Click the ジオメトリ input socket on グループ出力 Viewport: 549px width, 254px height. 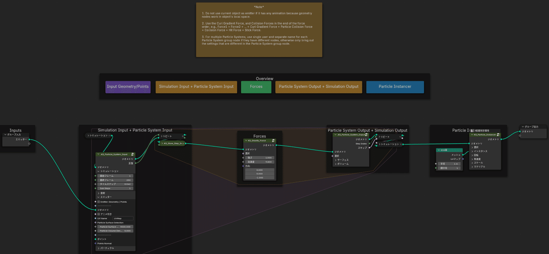point(521,131)
